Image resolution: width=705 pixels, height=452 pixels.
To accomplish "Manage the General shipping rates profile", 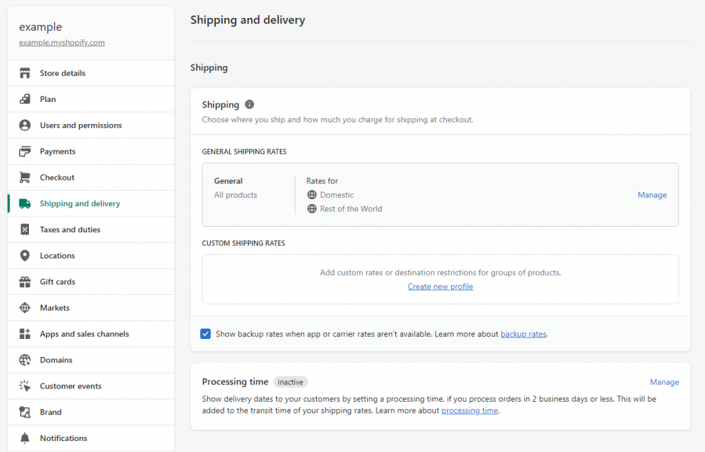I will pyautogui.click(x=652, y=195).
